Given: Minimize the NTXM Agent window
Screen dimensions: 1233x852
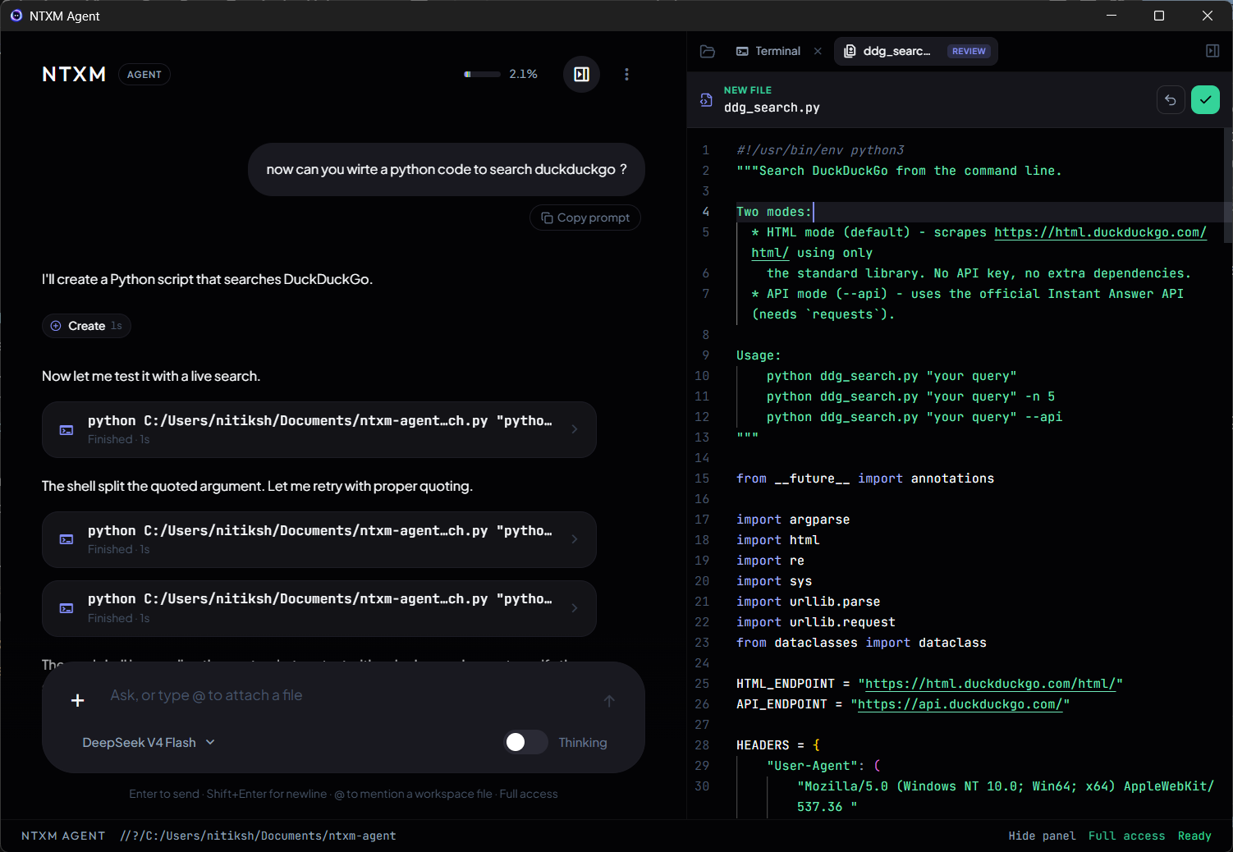Looking at the screenshot, I should click(x=1112, y=16).
